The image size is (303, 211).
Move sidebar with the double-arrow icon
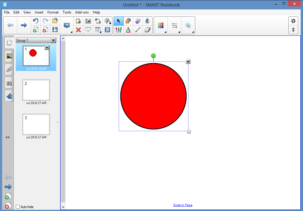[x=8, y=137]
